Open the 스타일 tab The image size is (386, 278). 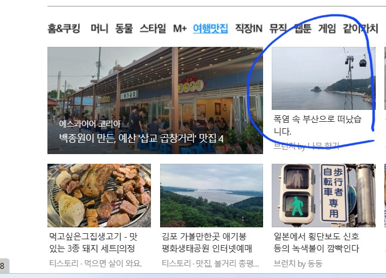pos(153,29)
